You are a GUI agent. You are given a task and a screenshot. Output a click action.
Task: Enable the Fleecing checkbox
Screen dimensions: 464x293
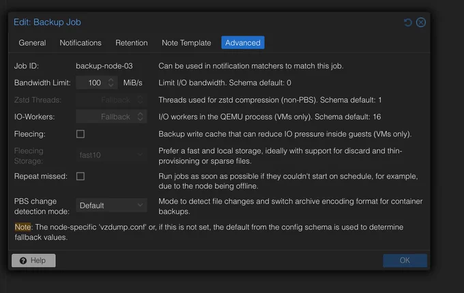tap(81, 134)
